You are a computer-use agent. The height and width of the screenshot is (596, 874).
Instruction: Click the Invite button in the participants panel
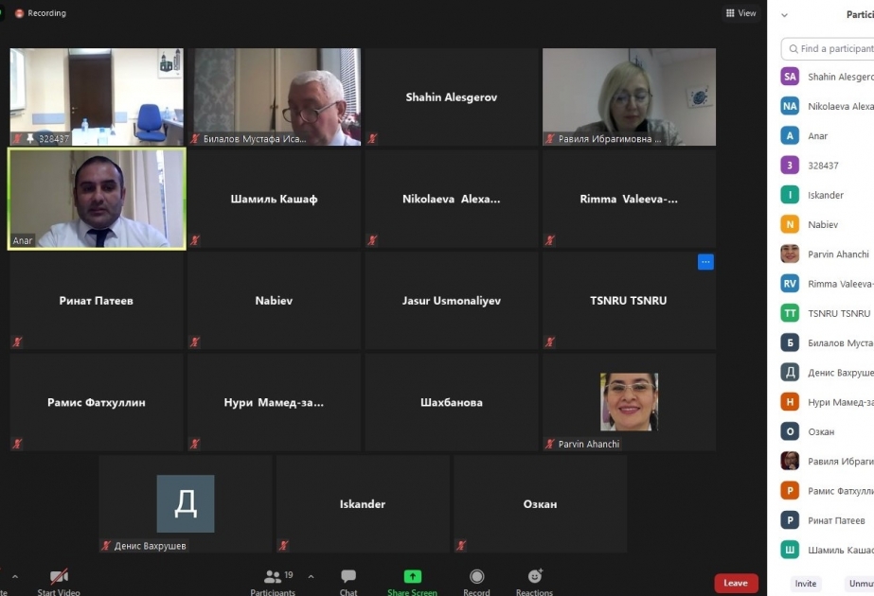(806, 583)
